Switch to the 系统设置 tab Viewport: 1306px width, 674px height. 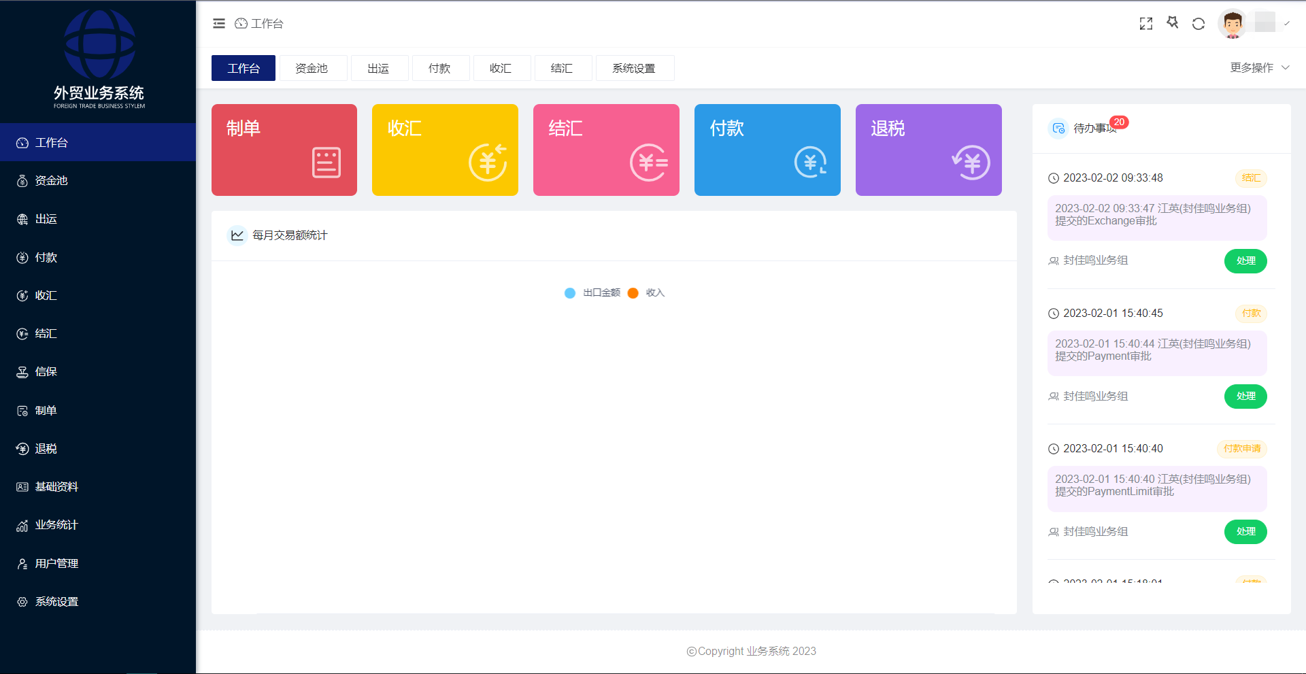coord(634,68)
